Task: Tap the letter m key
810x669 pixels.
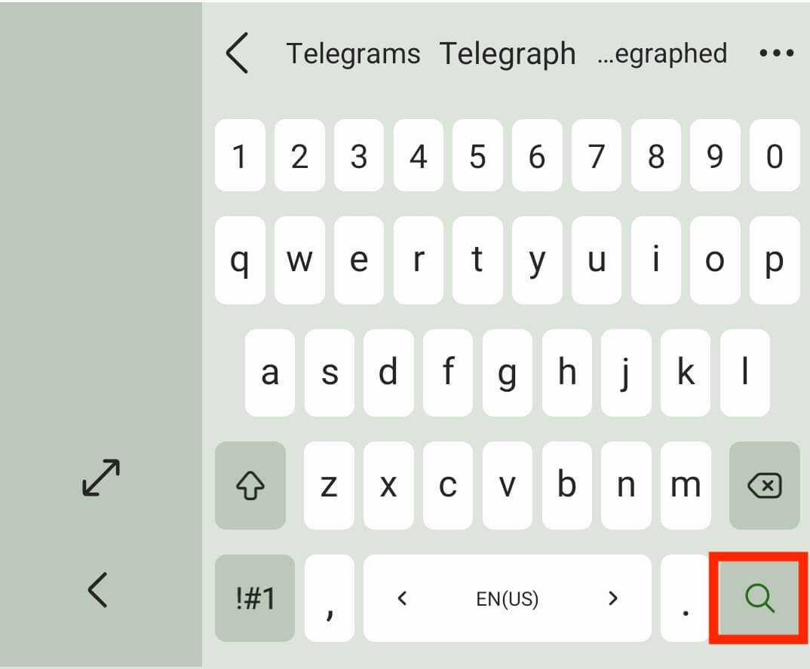Action: (x=686, y=486)
